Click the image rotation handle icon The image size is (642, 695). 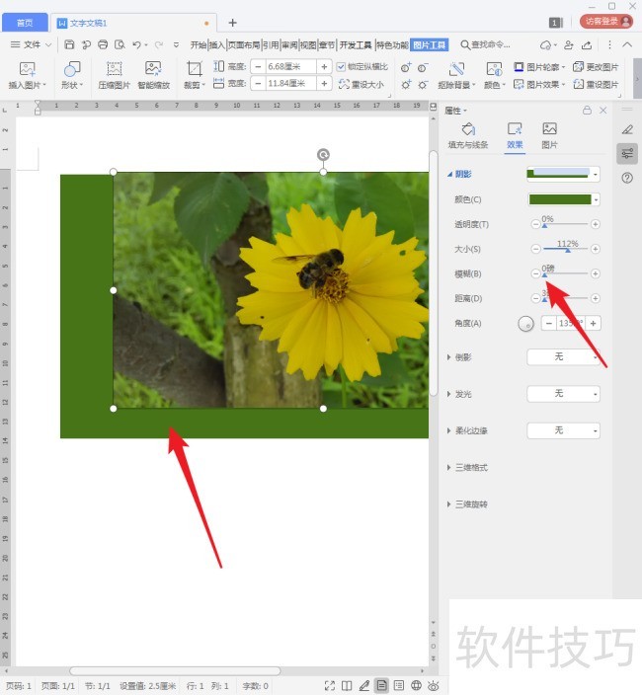[323, 155]
